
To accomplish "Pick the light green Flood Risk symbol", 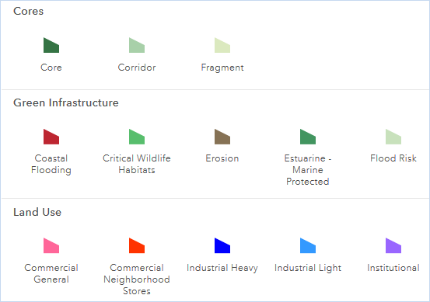I will (393, 137).
